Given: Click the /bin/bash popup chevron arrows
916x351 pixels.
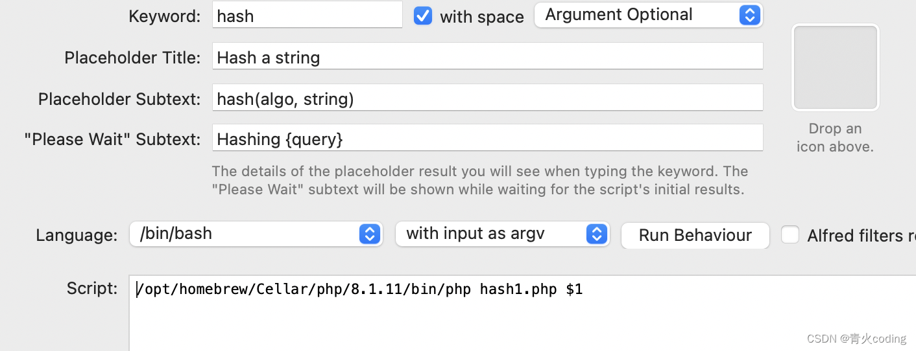Looking at the screenshot, I should 369,234.
